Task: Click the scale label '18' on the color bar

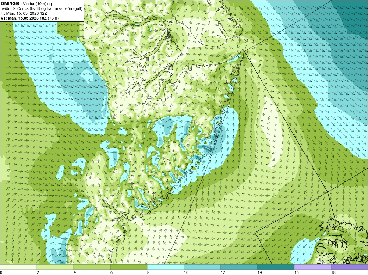Action: pyautogui.click(x=333, y=272)
